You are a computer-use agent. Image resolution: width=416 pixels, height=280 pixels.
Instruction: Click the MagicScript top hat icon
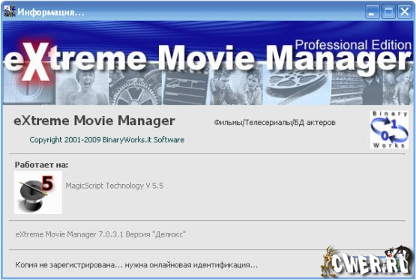37,192
